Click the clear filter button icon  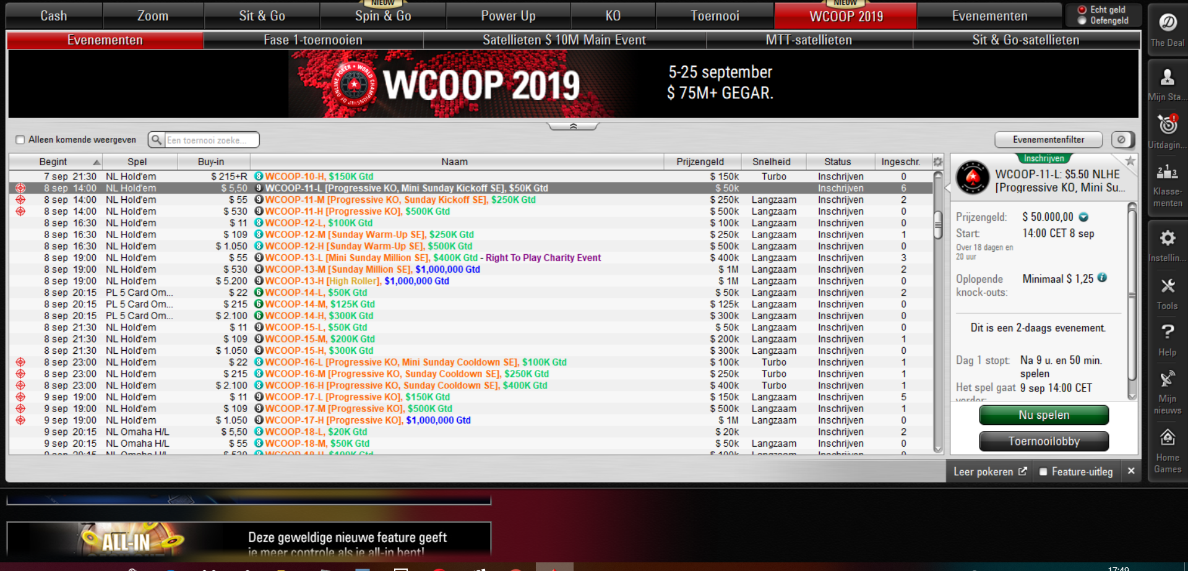pos(1122,140)
